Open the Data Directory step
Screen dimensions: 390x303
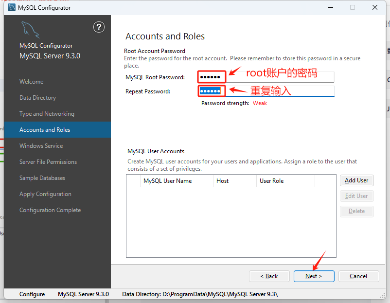point(37,98)
